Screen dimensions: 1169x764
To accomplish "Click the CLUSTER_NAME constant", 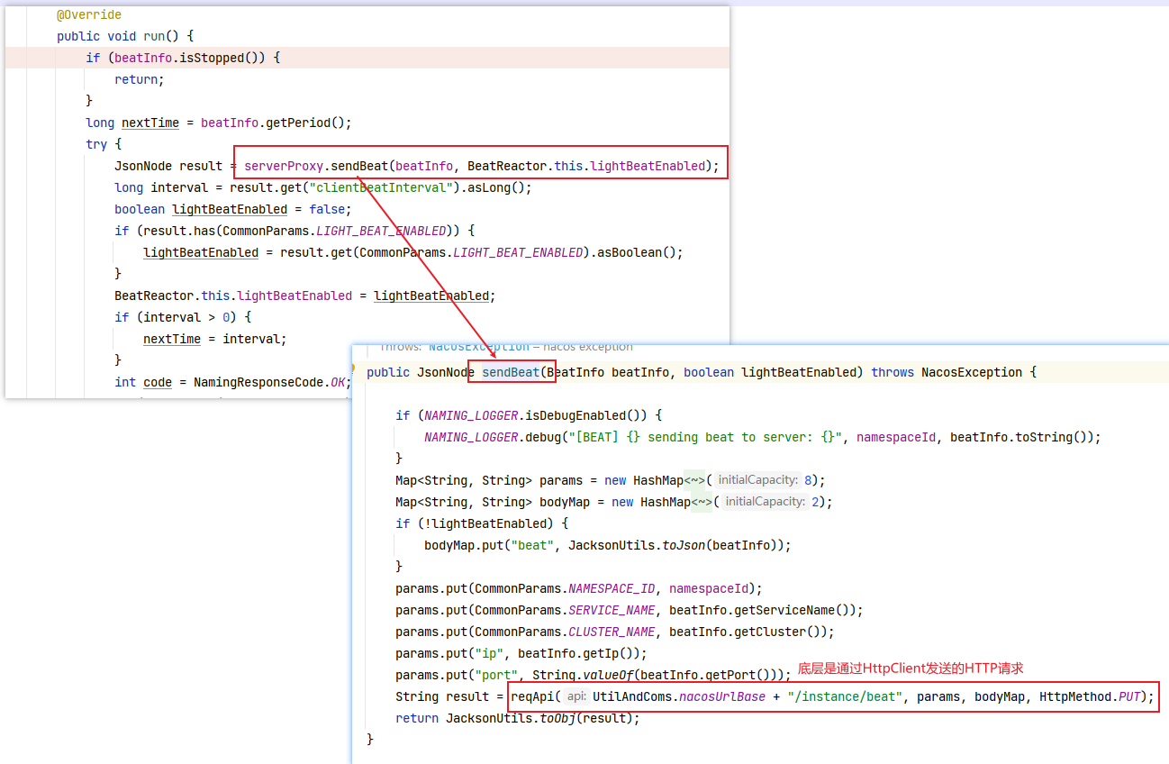I will coord(612,632).
